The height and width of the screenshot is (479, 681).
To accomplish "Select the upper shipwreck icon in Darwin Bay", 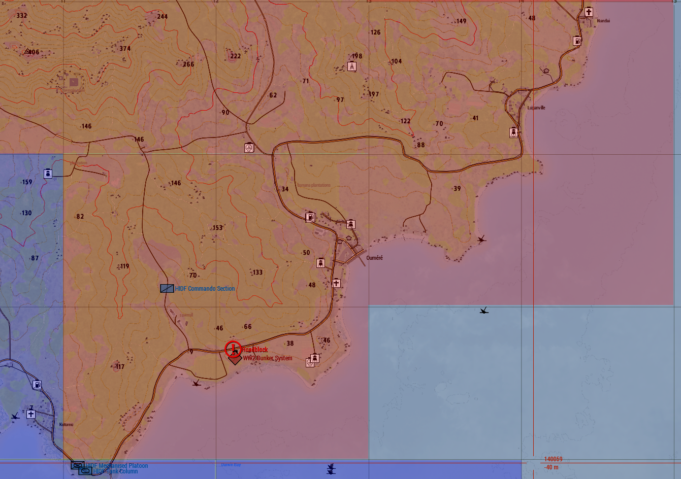I will [331, 466].
